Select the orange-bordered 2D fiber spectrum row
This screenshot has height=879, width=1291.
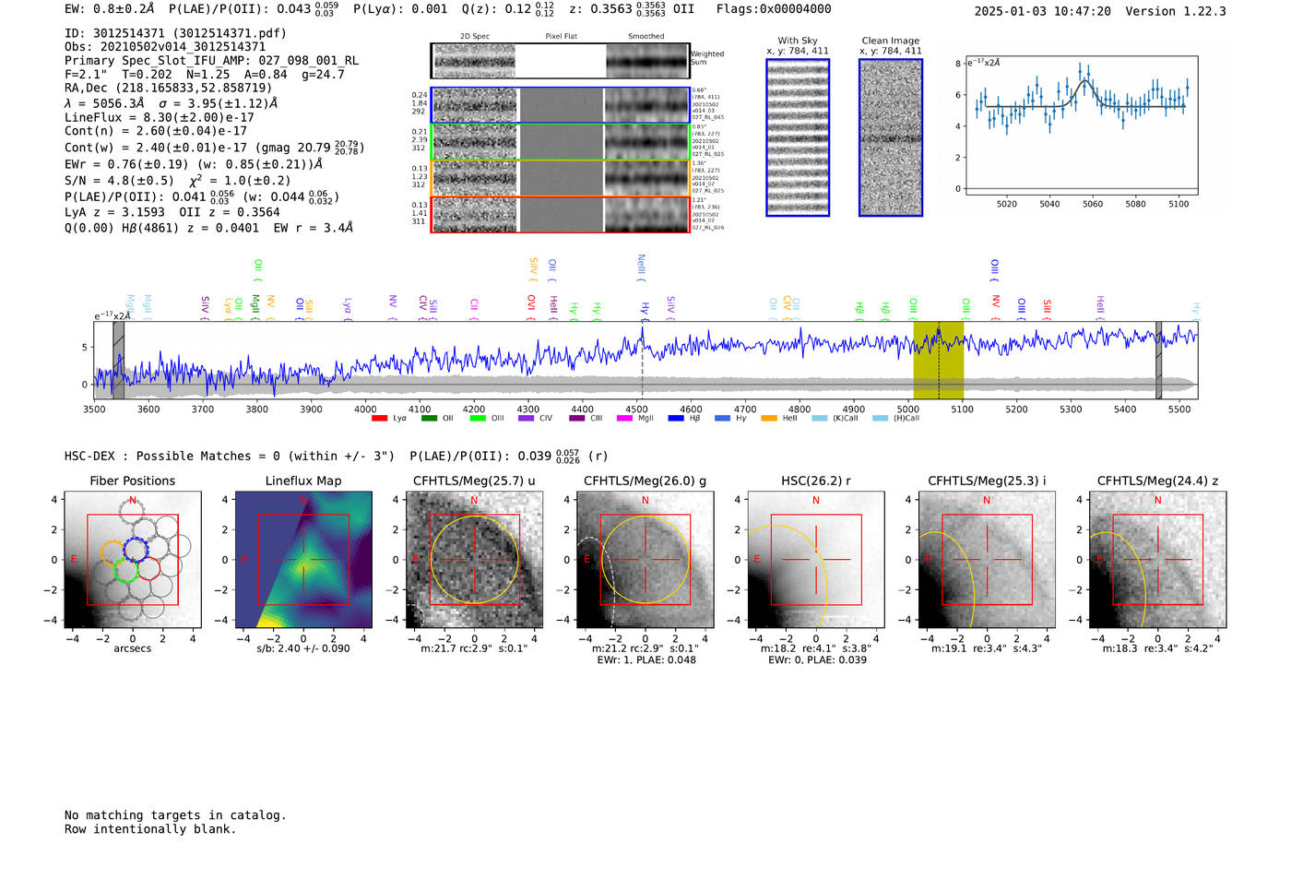click(561, 178)
